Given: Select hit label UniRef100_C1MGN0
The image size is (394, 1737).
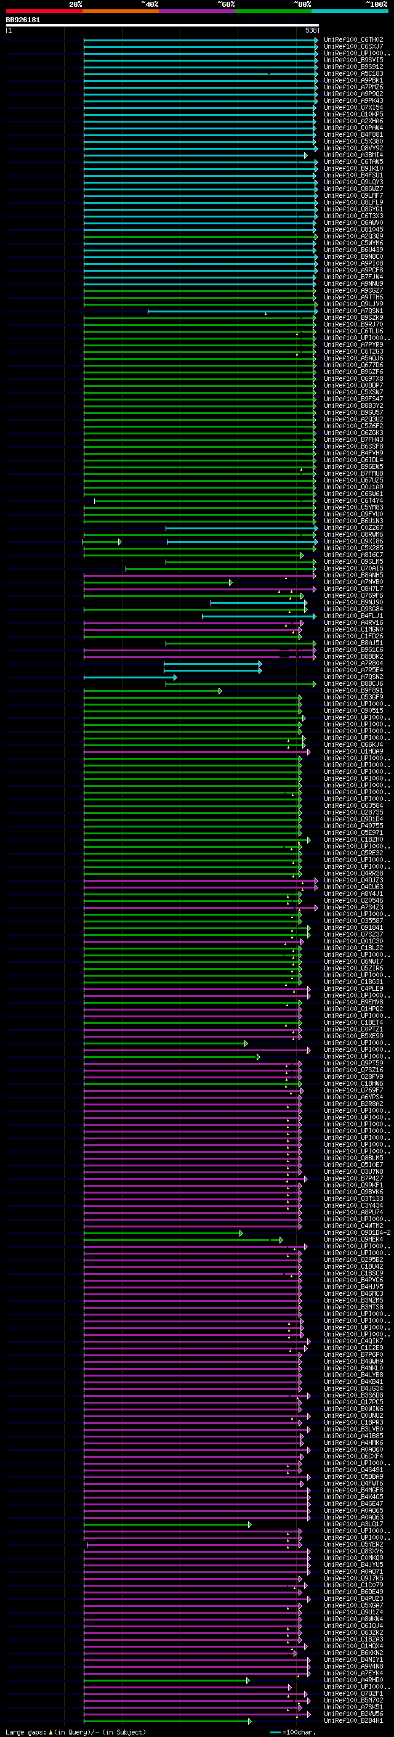Looking at the screenshot, I should coord(353,629).
